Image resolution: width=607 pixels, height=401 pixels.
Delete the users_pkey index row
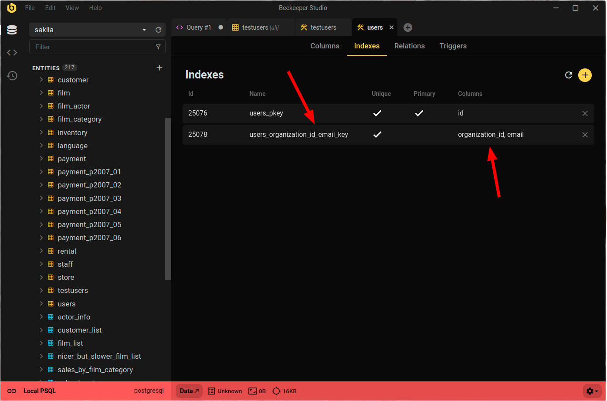click(x=585, y=113)
